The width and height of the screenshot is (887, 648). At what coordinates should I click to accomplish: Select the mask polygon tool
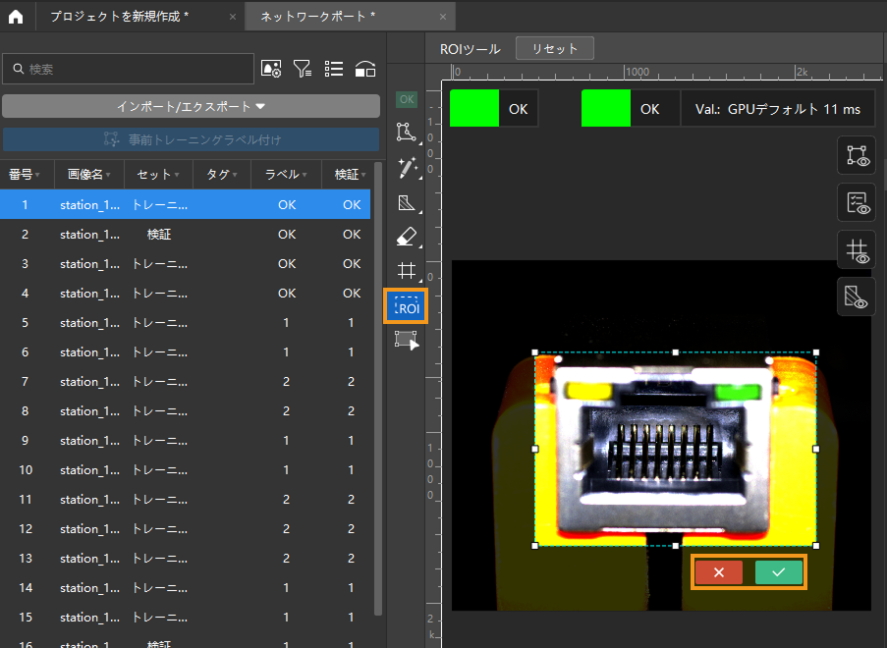coord(406,203)
